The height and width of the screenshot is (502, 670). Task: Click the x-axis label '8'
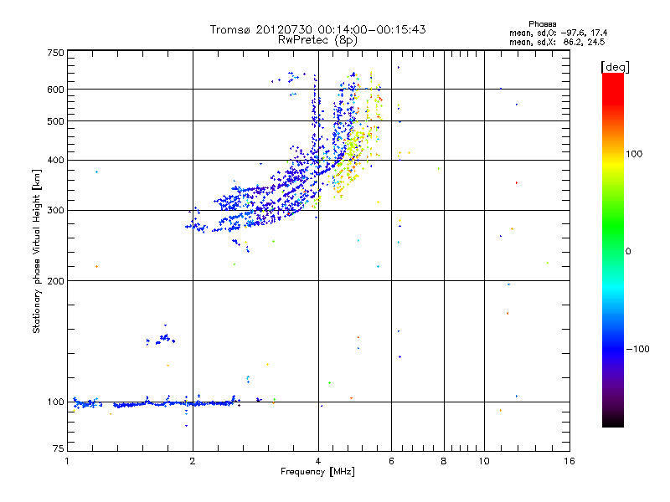pyautogui.click(x=444, y=461)
